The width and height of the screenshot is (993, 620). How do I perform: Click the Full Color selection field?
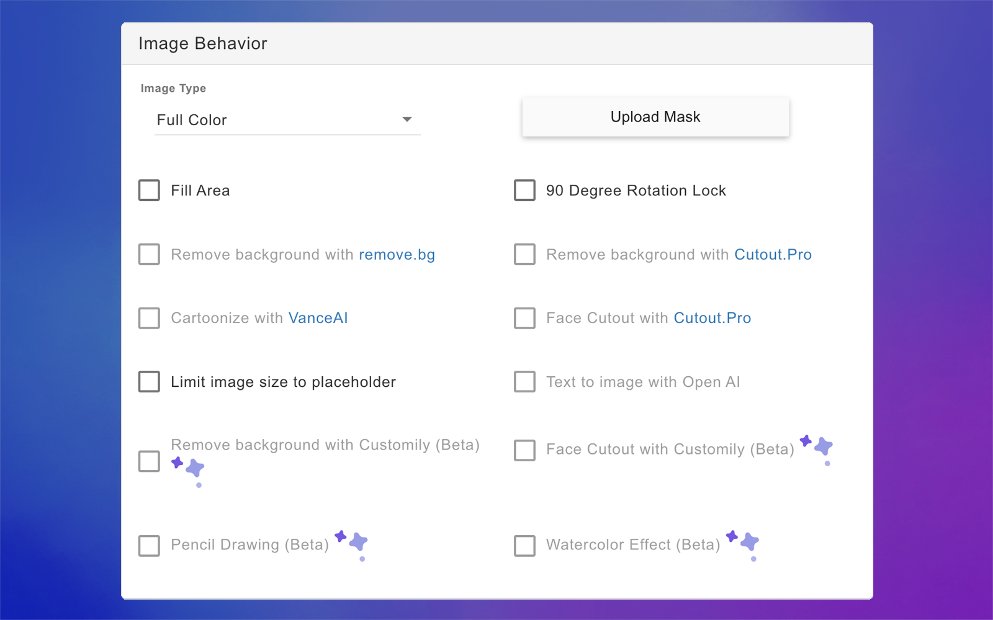click(273, 120)
